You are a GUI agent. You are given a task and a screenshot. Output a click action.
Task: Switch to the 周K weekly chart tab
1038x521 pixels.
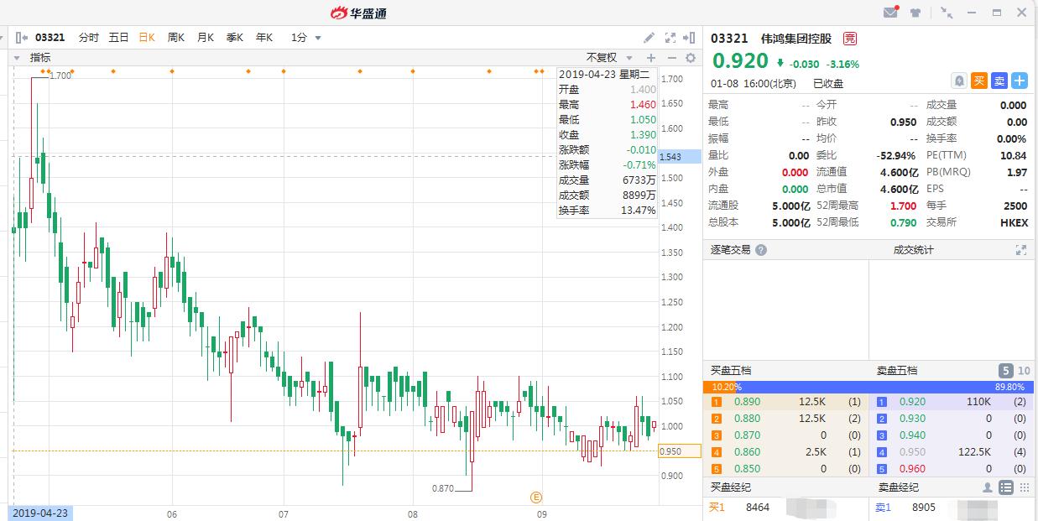[175, 37]
